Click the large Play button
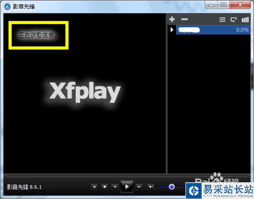The width and height of the screenshot is (254, 199). point(127,187)
